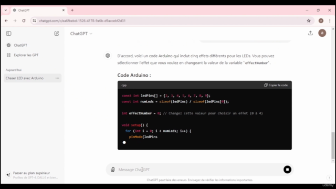336x189 pixels.
Task: Click the attach file paperclip icon
Action: [113, 170]
